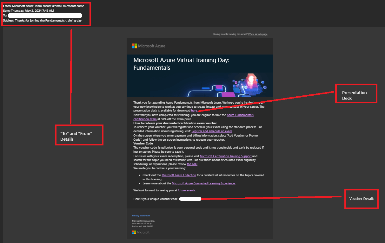Click 'How to redeem your discounted certification' heading
385x243 pixels.
(175, 123)
